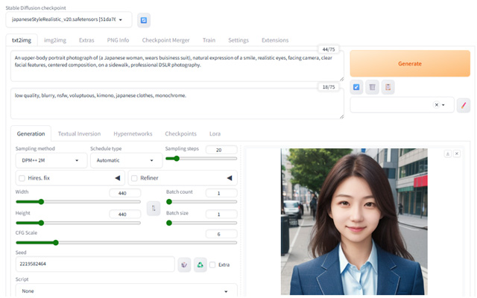Viewport: 477px width, 298px height.
Task: Expand the Script dropdown
Action: click(x=126, y=291)
